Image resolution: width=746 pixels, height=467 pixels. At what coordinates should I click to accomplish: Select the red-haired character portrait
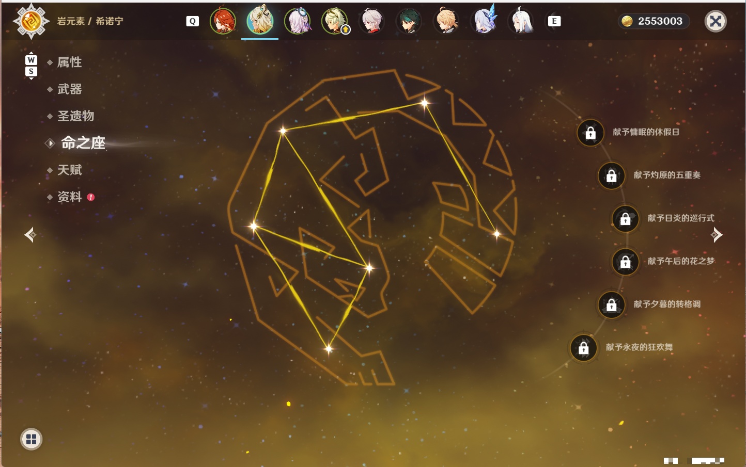coord(223,21)
